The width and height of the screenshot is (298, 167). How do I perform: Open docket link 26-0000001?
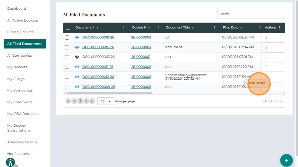141,57
